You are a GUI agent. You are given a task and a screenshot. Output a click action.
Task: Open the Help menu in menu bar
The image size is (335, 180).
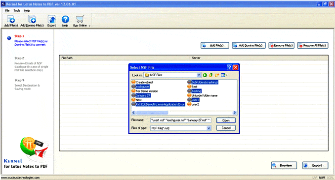pyautogui.click(x=27, y=11)
